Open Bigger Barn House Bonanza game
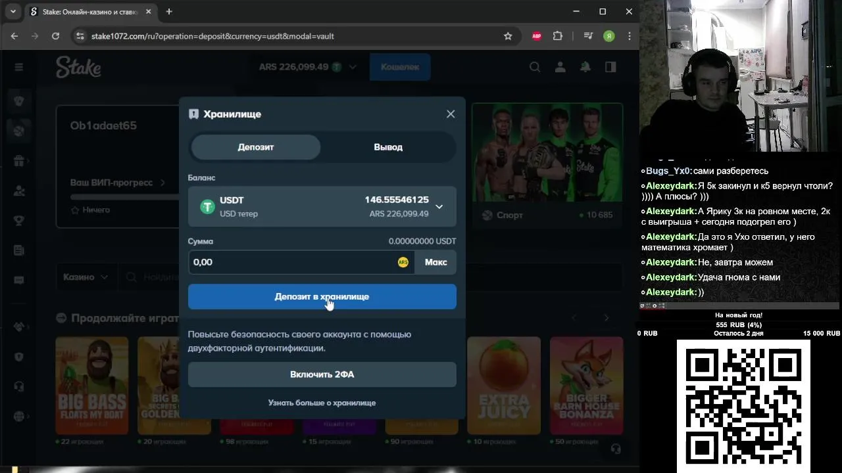Screen dimensions: 842x473 coord(587,386)
